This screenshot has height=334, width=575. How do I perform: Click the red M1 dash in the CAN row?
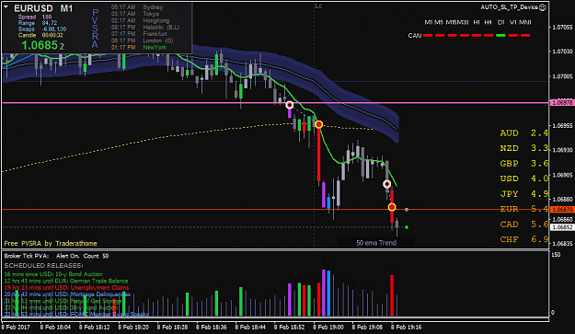[x=428, y=36]
